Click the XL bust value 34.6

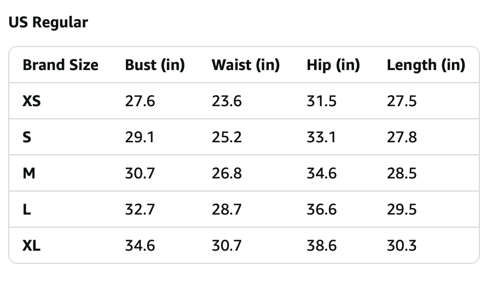click(x=140, y=246)
